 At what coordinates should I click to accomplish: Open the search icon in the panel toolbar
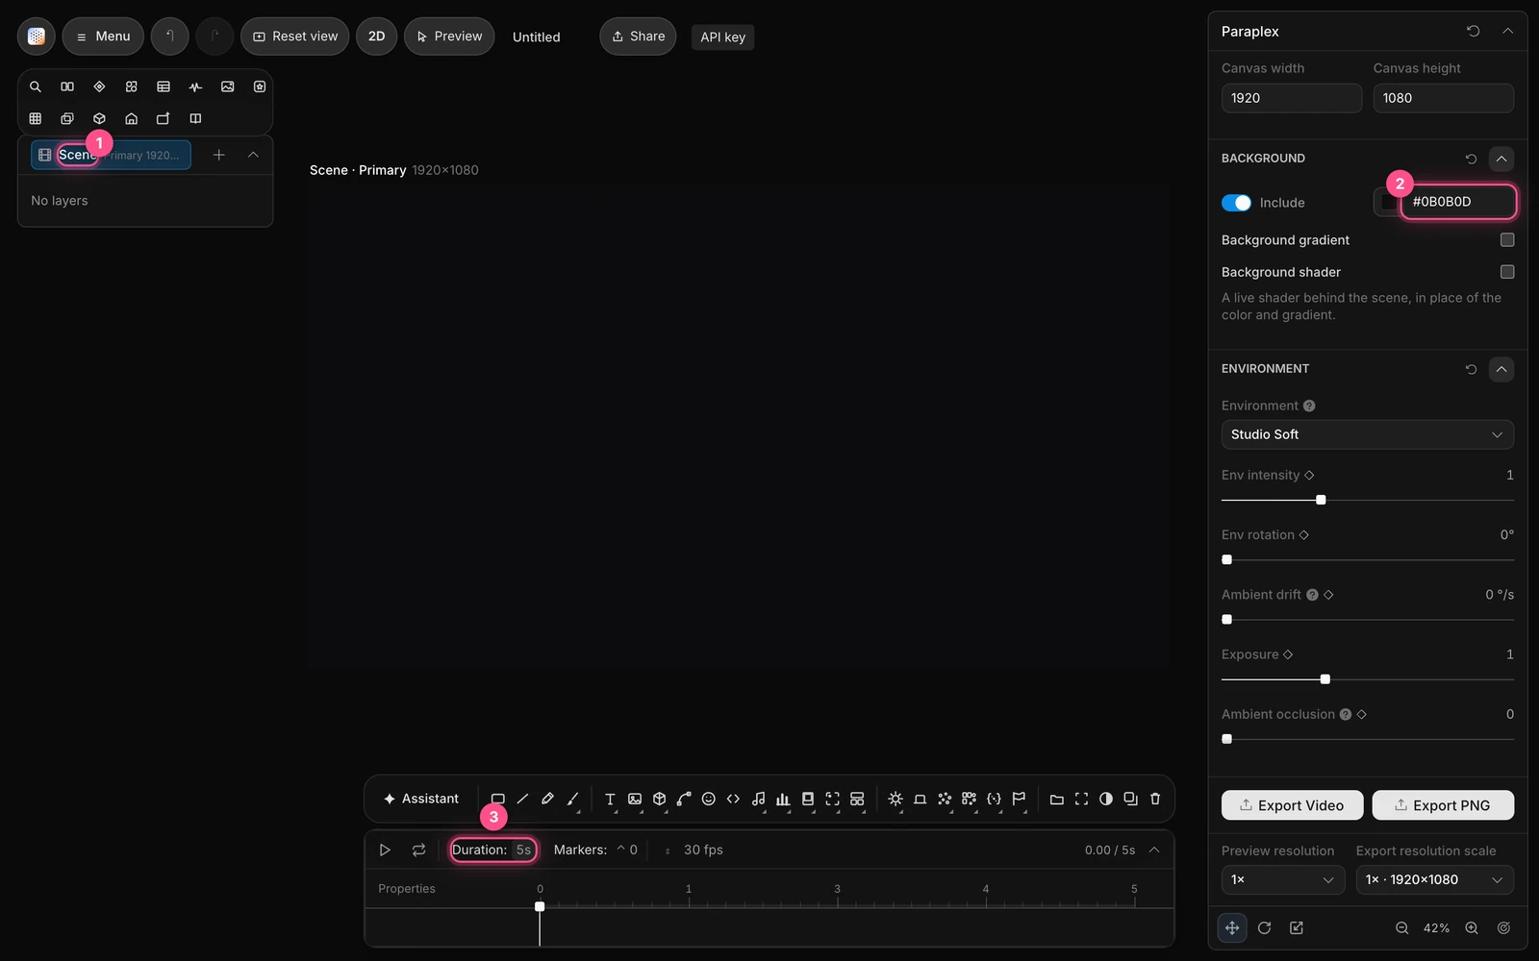click(36, 86)
